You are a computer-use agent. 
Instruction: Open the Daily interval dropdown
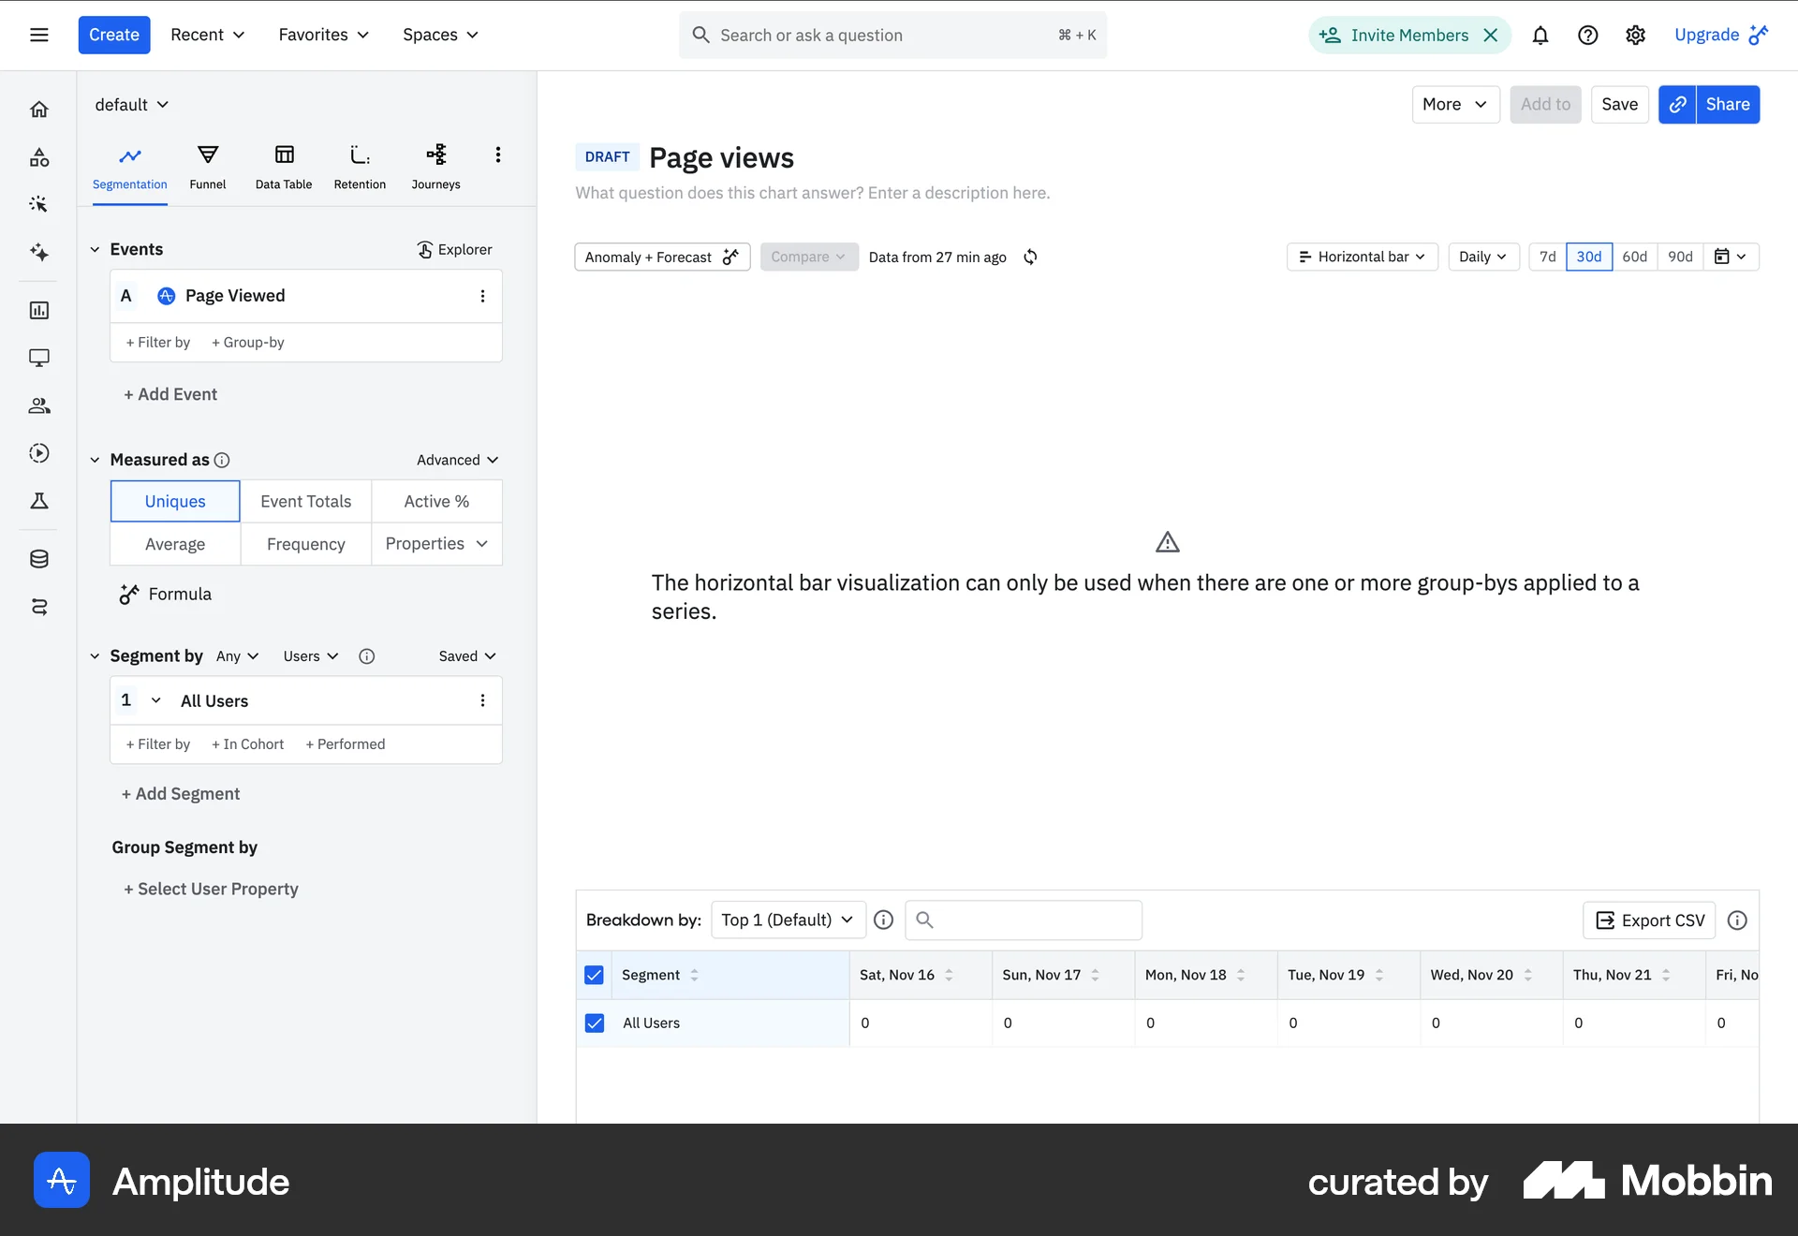click(x=1482, y=257)
